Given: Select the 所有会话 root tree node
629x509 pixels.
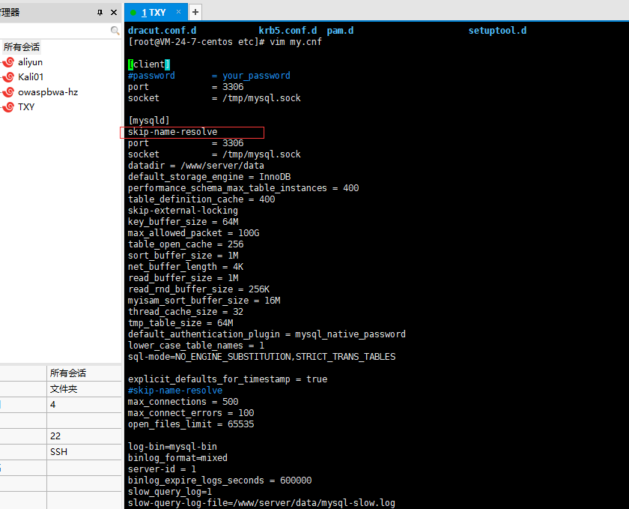Looking at the screenshot, I should pyautogui.click(x=22, y=47).
